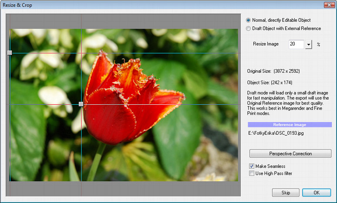Enable the Use High Pass filter checkbox
The image size is (337, 203).
pos(252,173)
